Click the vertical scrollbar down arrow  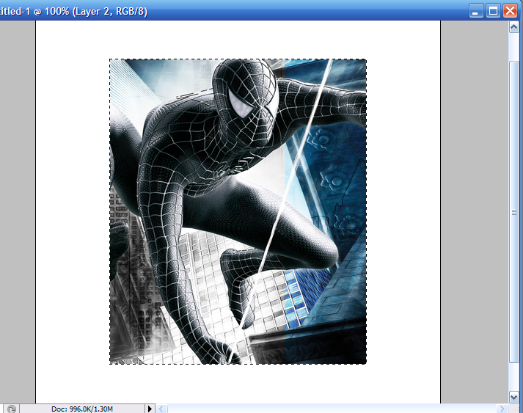pos(514,398)
